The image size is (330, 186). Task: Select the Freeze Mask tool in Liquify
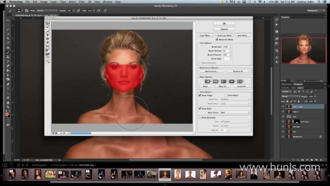48,50
